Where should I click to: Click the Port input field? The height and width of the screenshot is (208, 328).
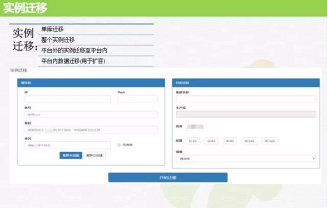137,99
